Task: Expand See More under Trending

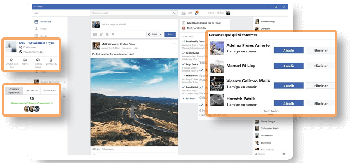Action: 189,99
